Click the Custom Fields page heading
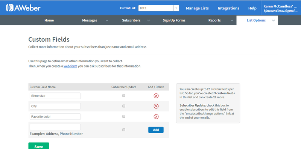 (x=49, y=39)
